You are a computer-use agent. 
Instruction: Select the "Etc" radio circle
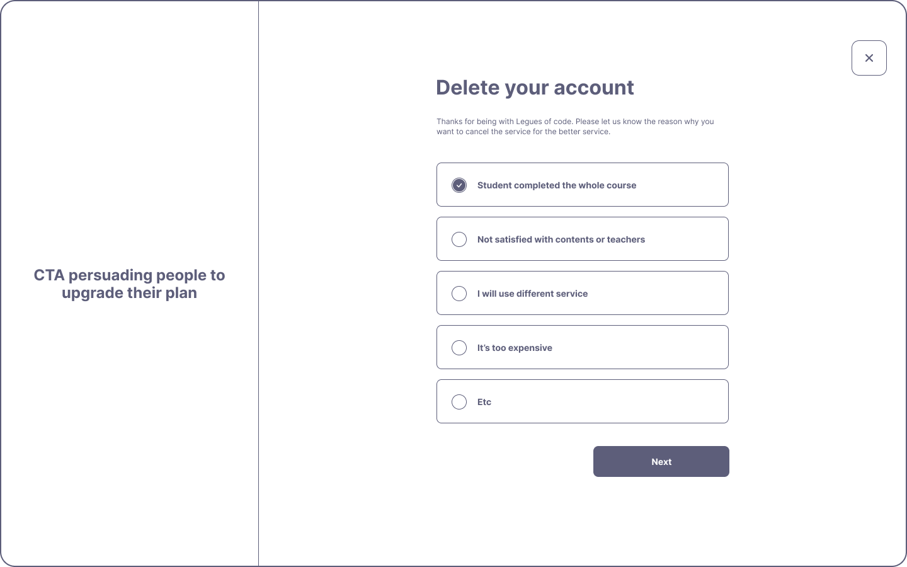tap(459, 402)
